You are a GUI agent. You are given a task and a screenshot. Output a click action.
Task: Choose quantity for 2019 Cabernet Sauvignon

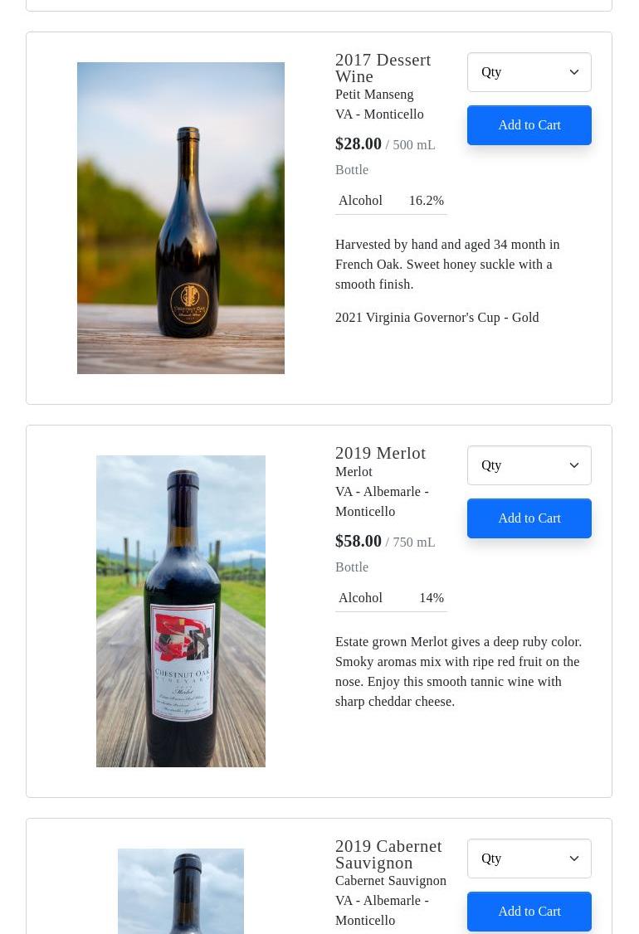point(529,859)
